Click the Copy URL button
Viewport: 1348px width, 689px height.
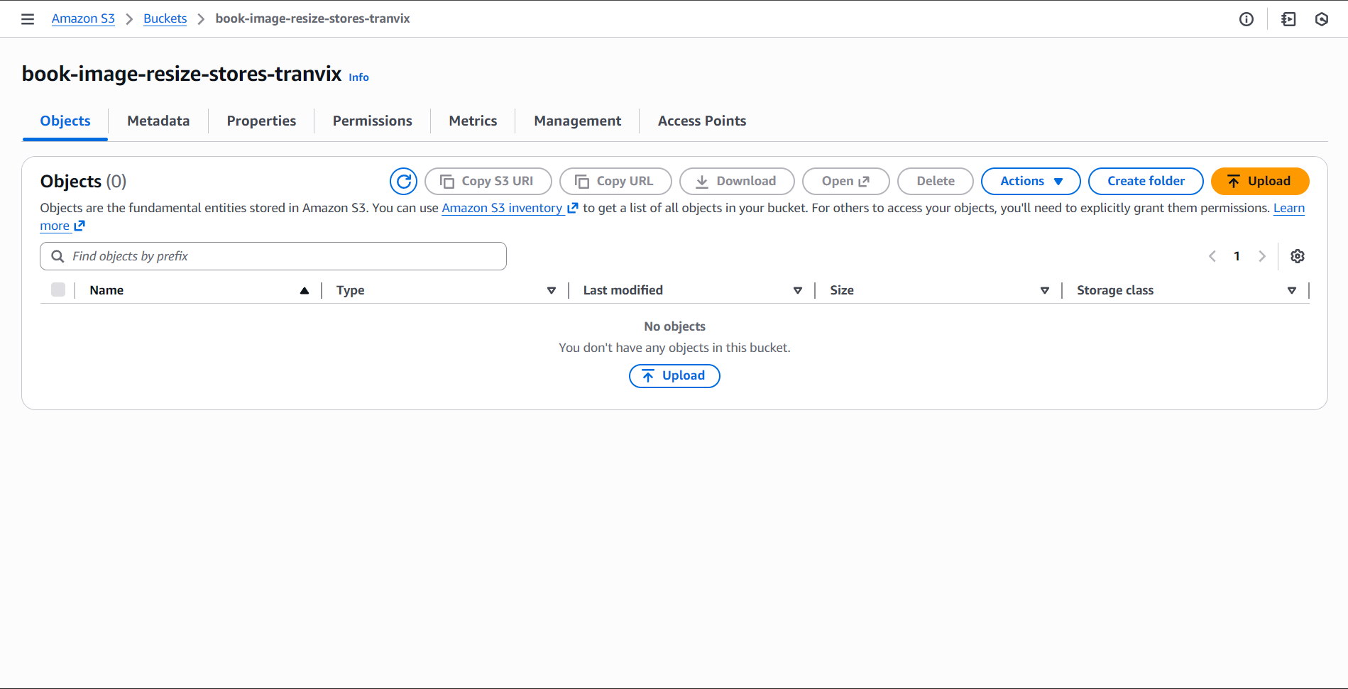click(615, 181)
